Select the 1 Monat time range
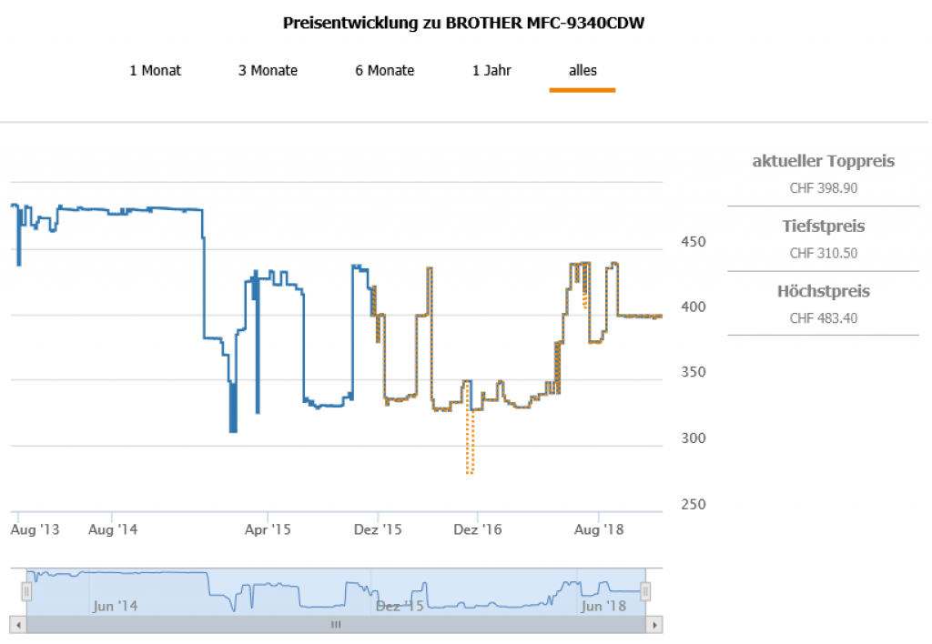932x644 pixels. coord(155,70)
